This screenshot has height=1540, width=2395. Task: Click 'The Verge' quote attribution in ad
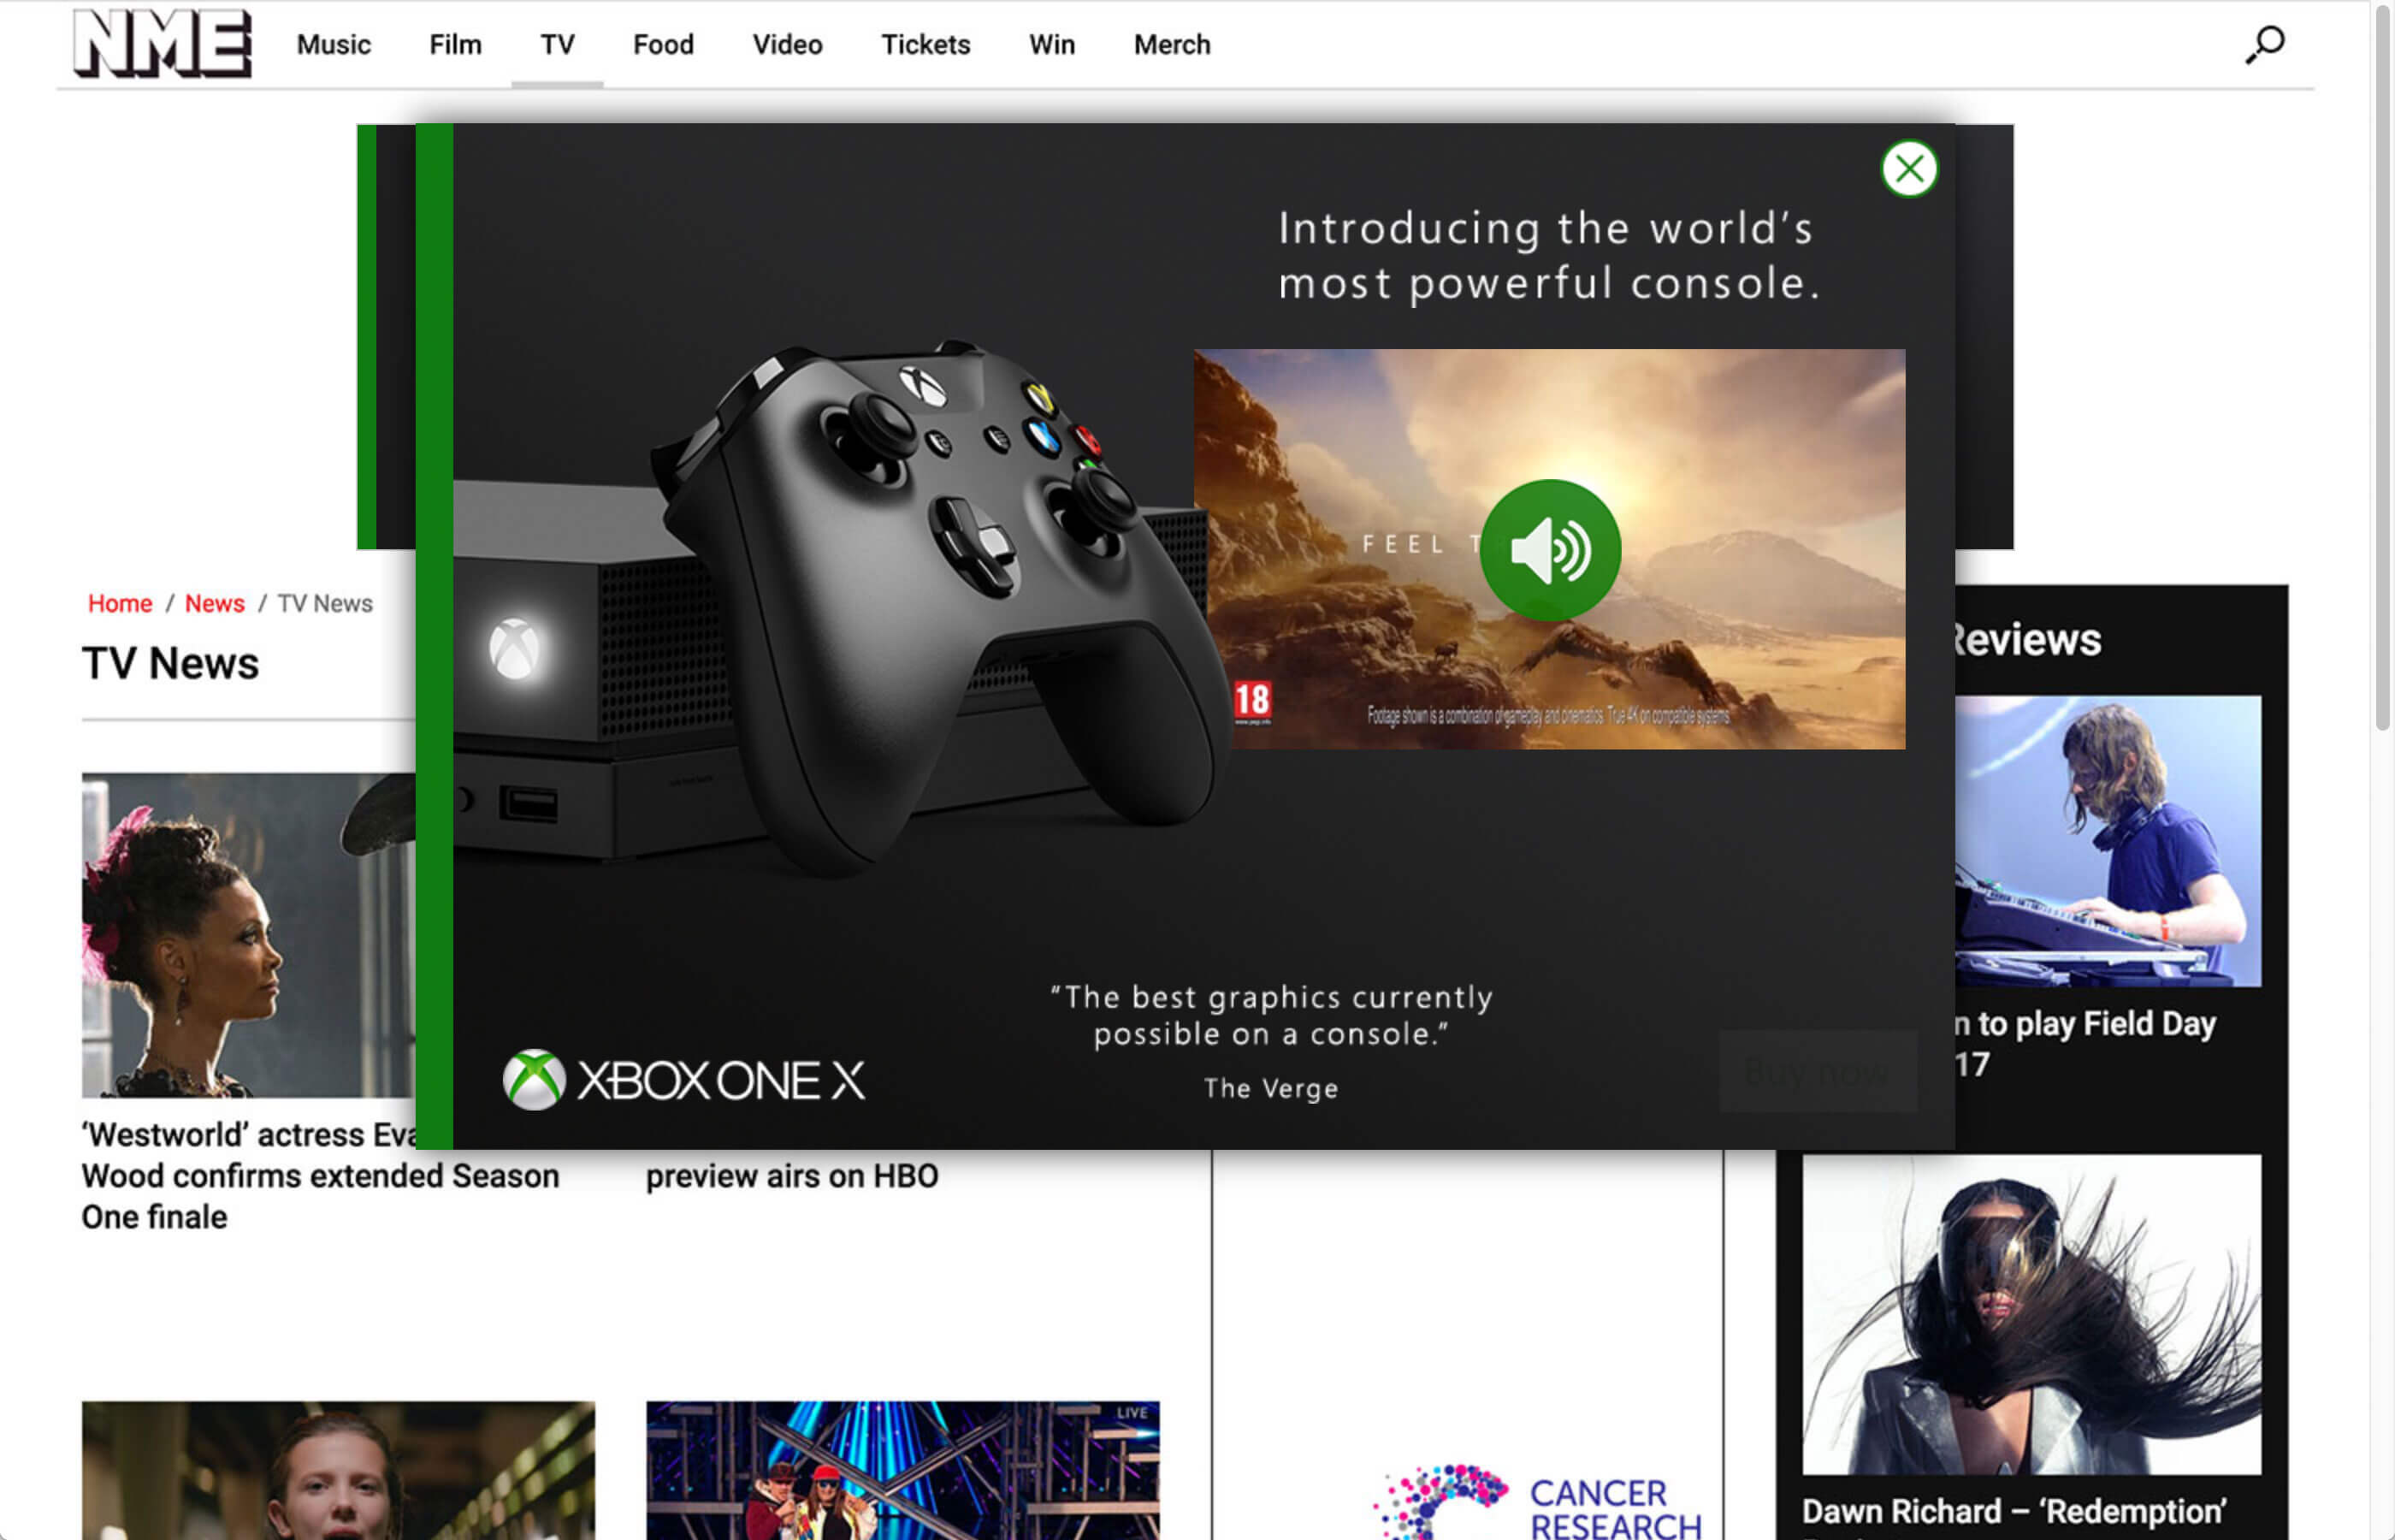coord(1270,1088)
